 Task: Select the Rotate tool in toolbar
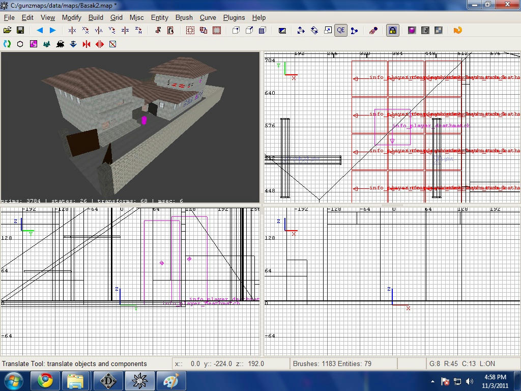pyautogui.click(x=314, y=31)
